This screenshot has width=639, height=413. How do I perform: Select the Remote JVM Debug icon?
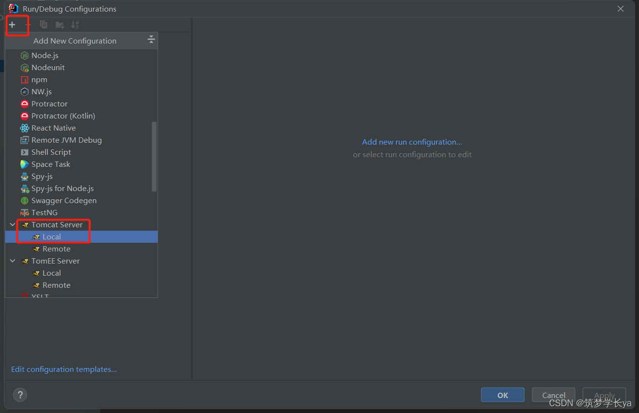[x=25, y=140]
